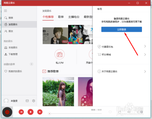Open the hamburger menu icon
The image size is (152, 119).
[5, 11]
